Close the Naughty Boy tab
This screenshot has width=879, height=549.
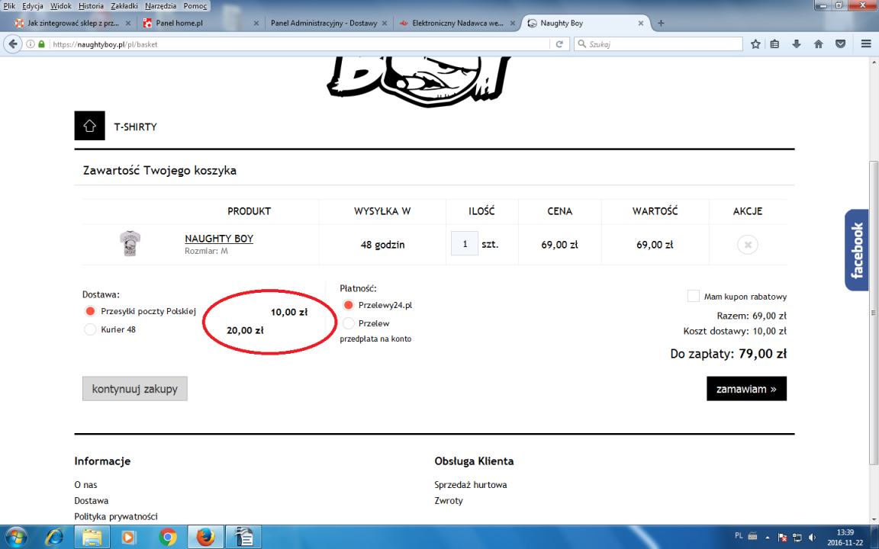coord(641,23)
